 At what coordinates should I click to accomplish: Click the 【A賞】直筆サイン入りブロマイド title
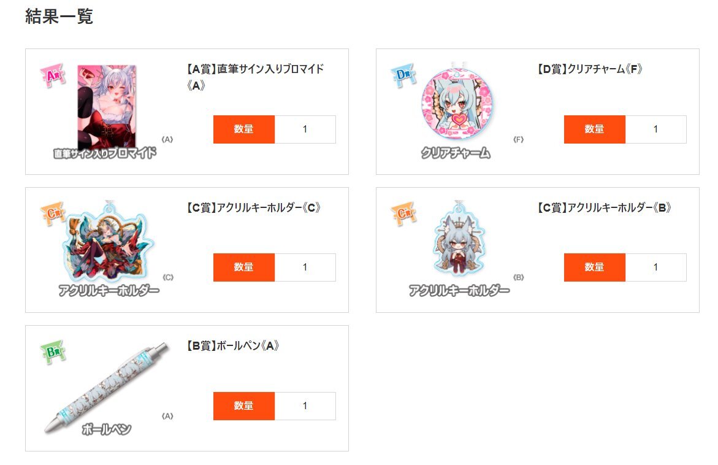click(x=255, y=77)
